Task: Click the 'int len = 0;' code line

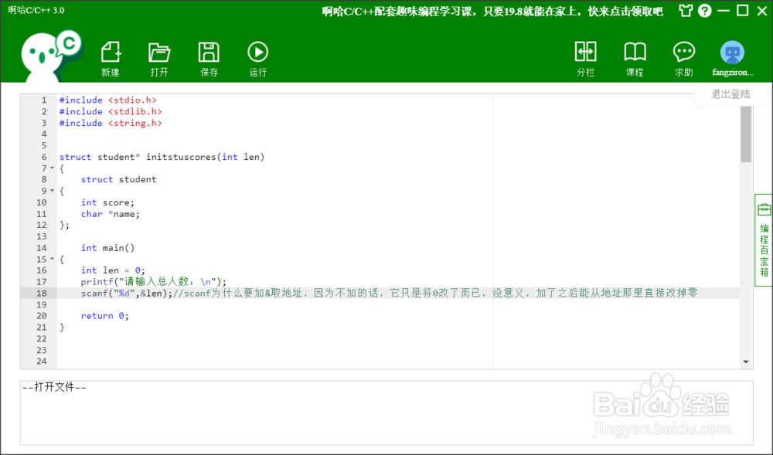Action: coord(113,270)
